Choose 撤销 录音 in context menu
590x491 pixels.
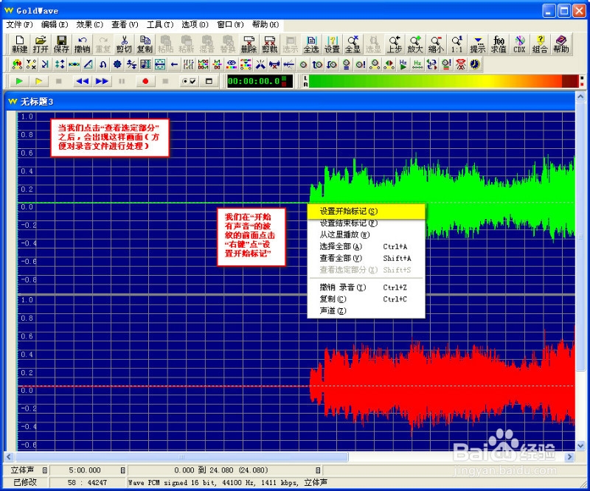pyautogui.click(x=366, y=288)
